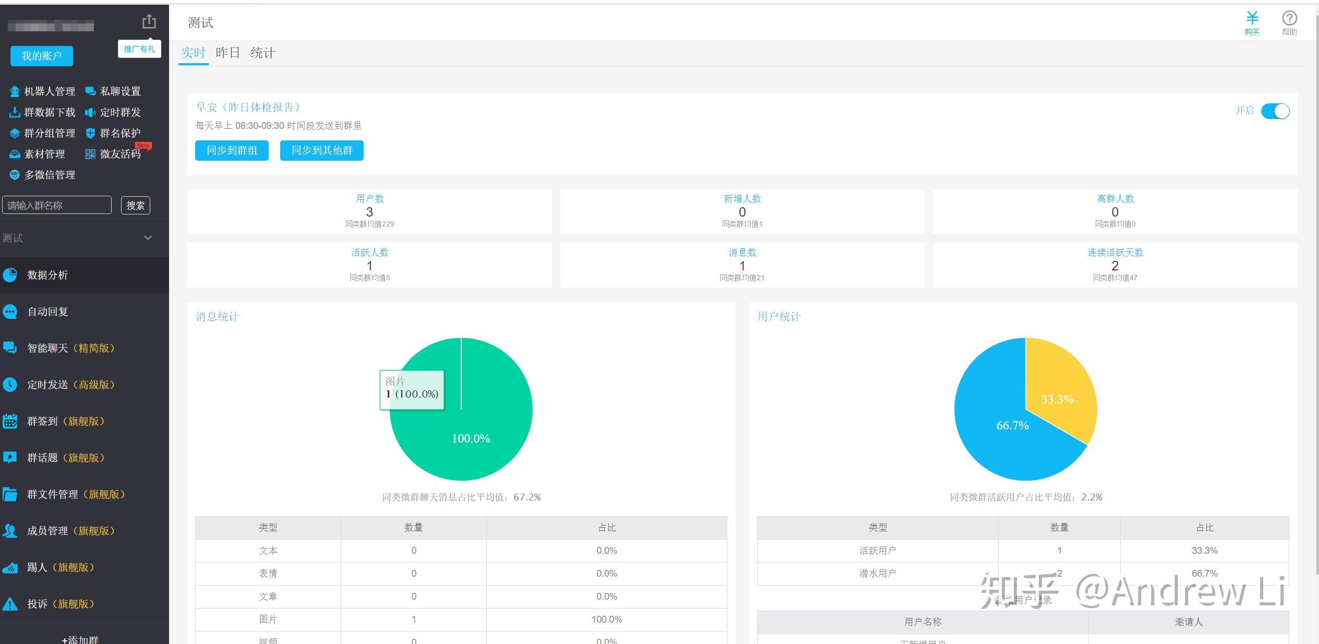Click 同步到其他群 button
Screen dimensions: 1319x644
[x=322, y=150]
